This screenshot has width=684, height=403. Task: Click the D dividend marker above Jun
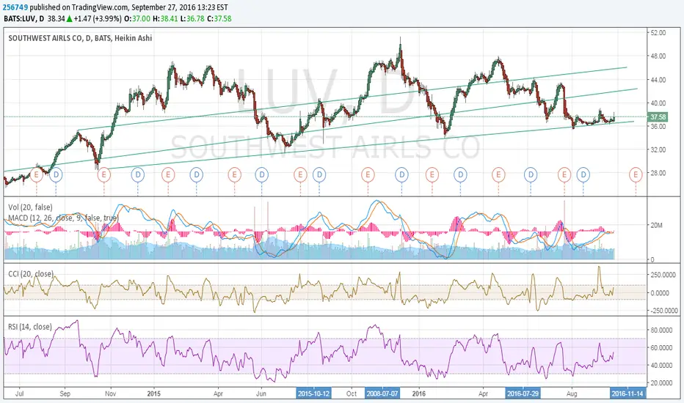(x=262, y=175)
